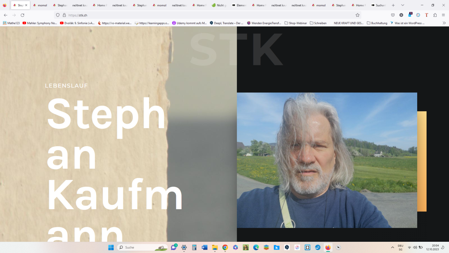Open the DeepL Translate bookmark

226,23
